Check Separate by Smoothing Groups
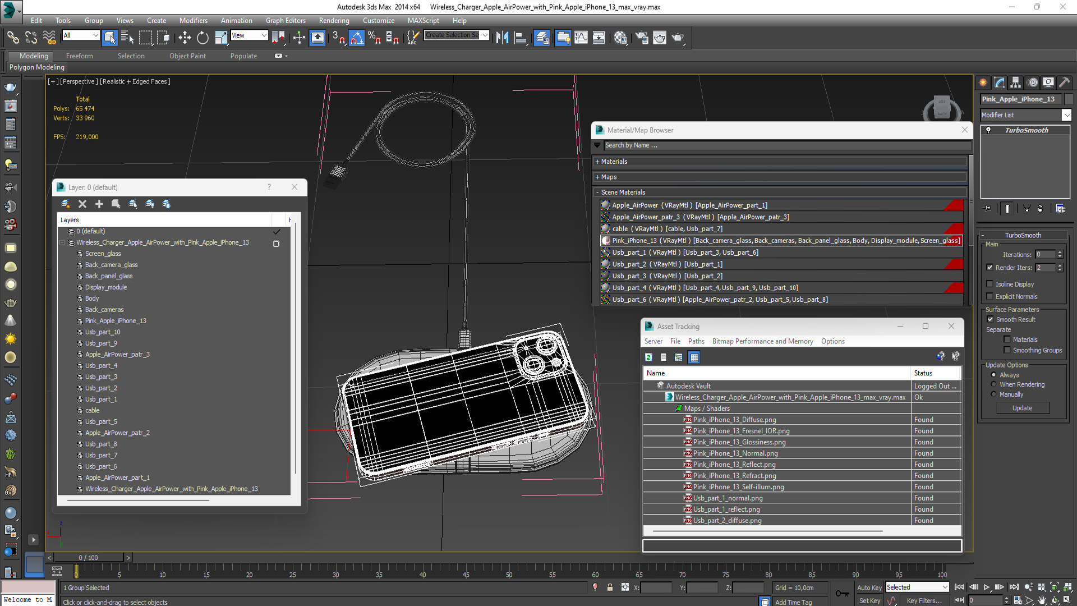 1007,350
